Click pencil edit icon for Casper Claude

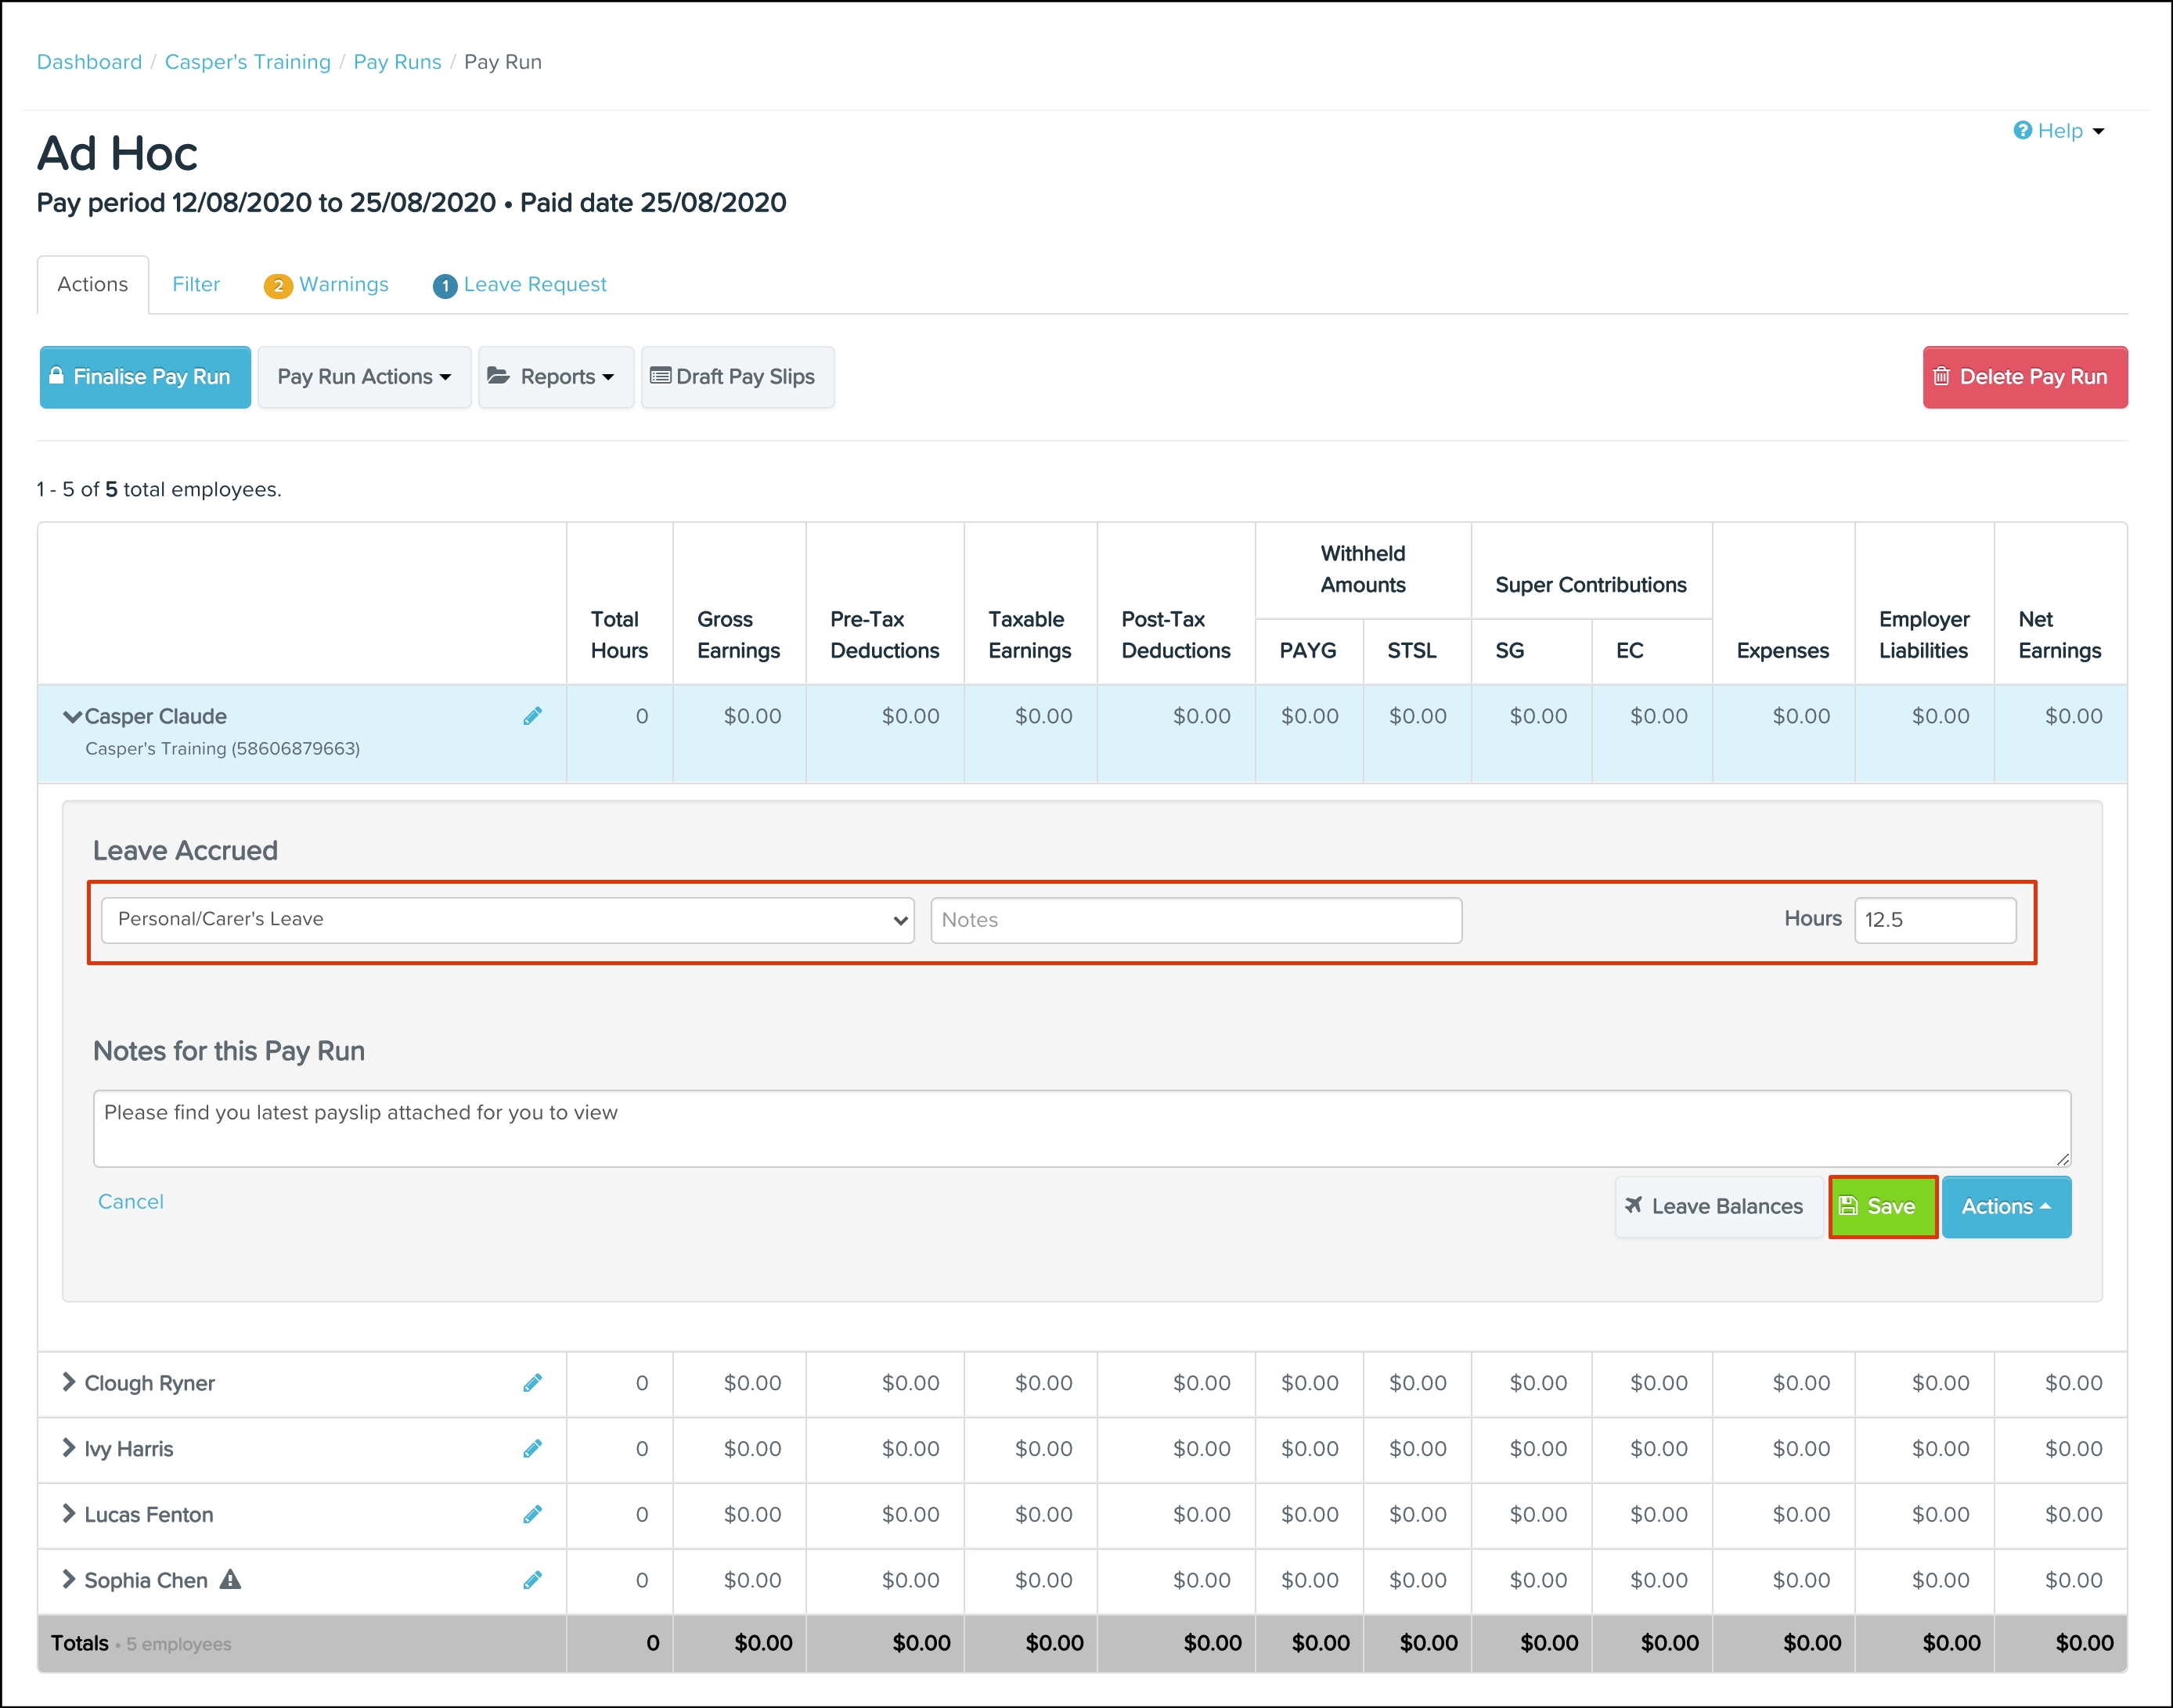click(x=532, y=716)
